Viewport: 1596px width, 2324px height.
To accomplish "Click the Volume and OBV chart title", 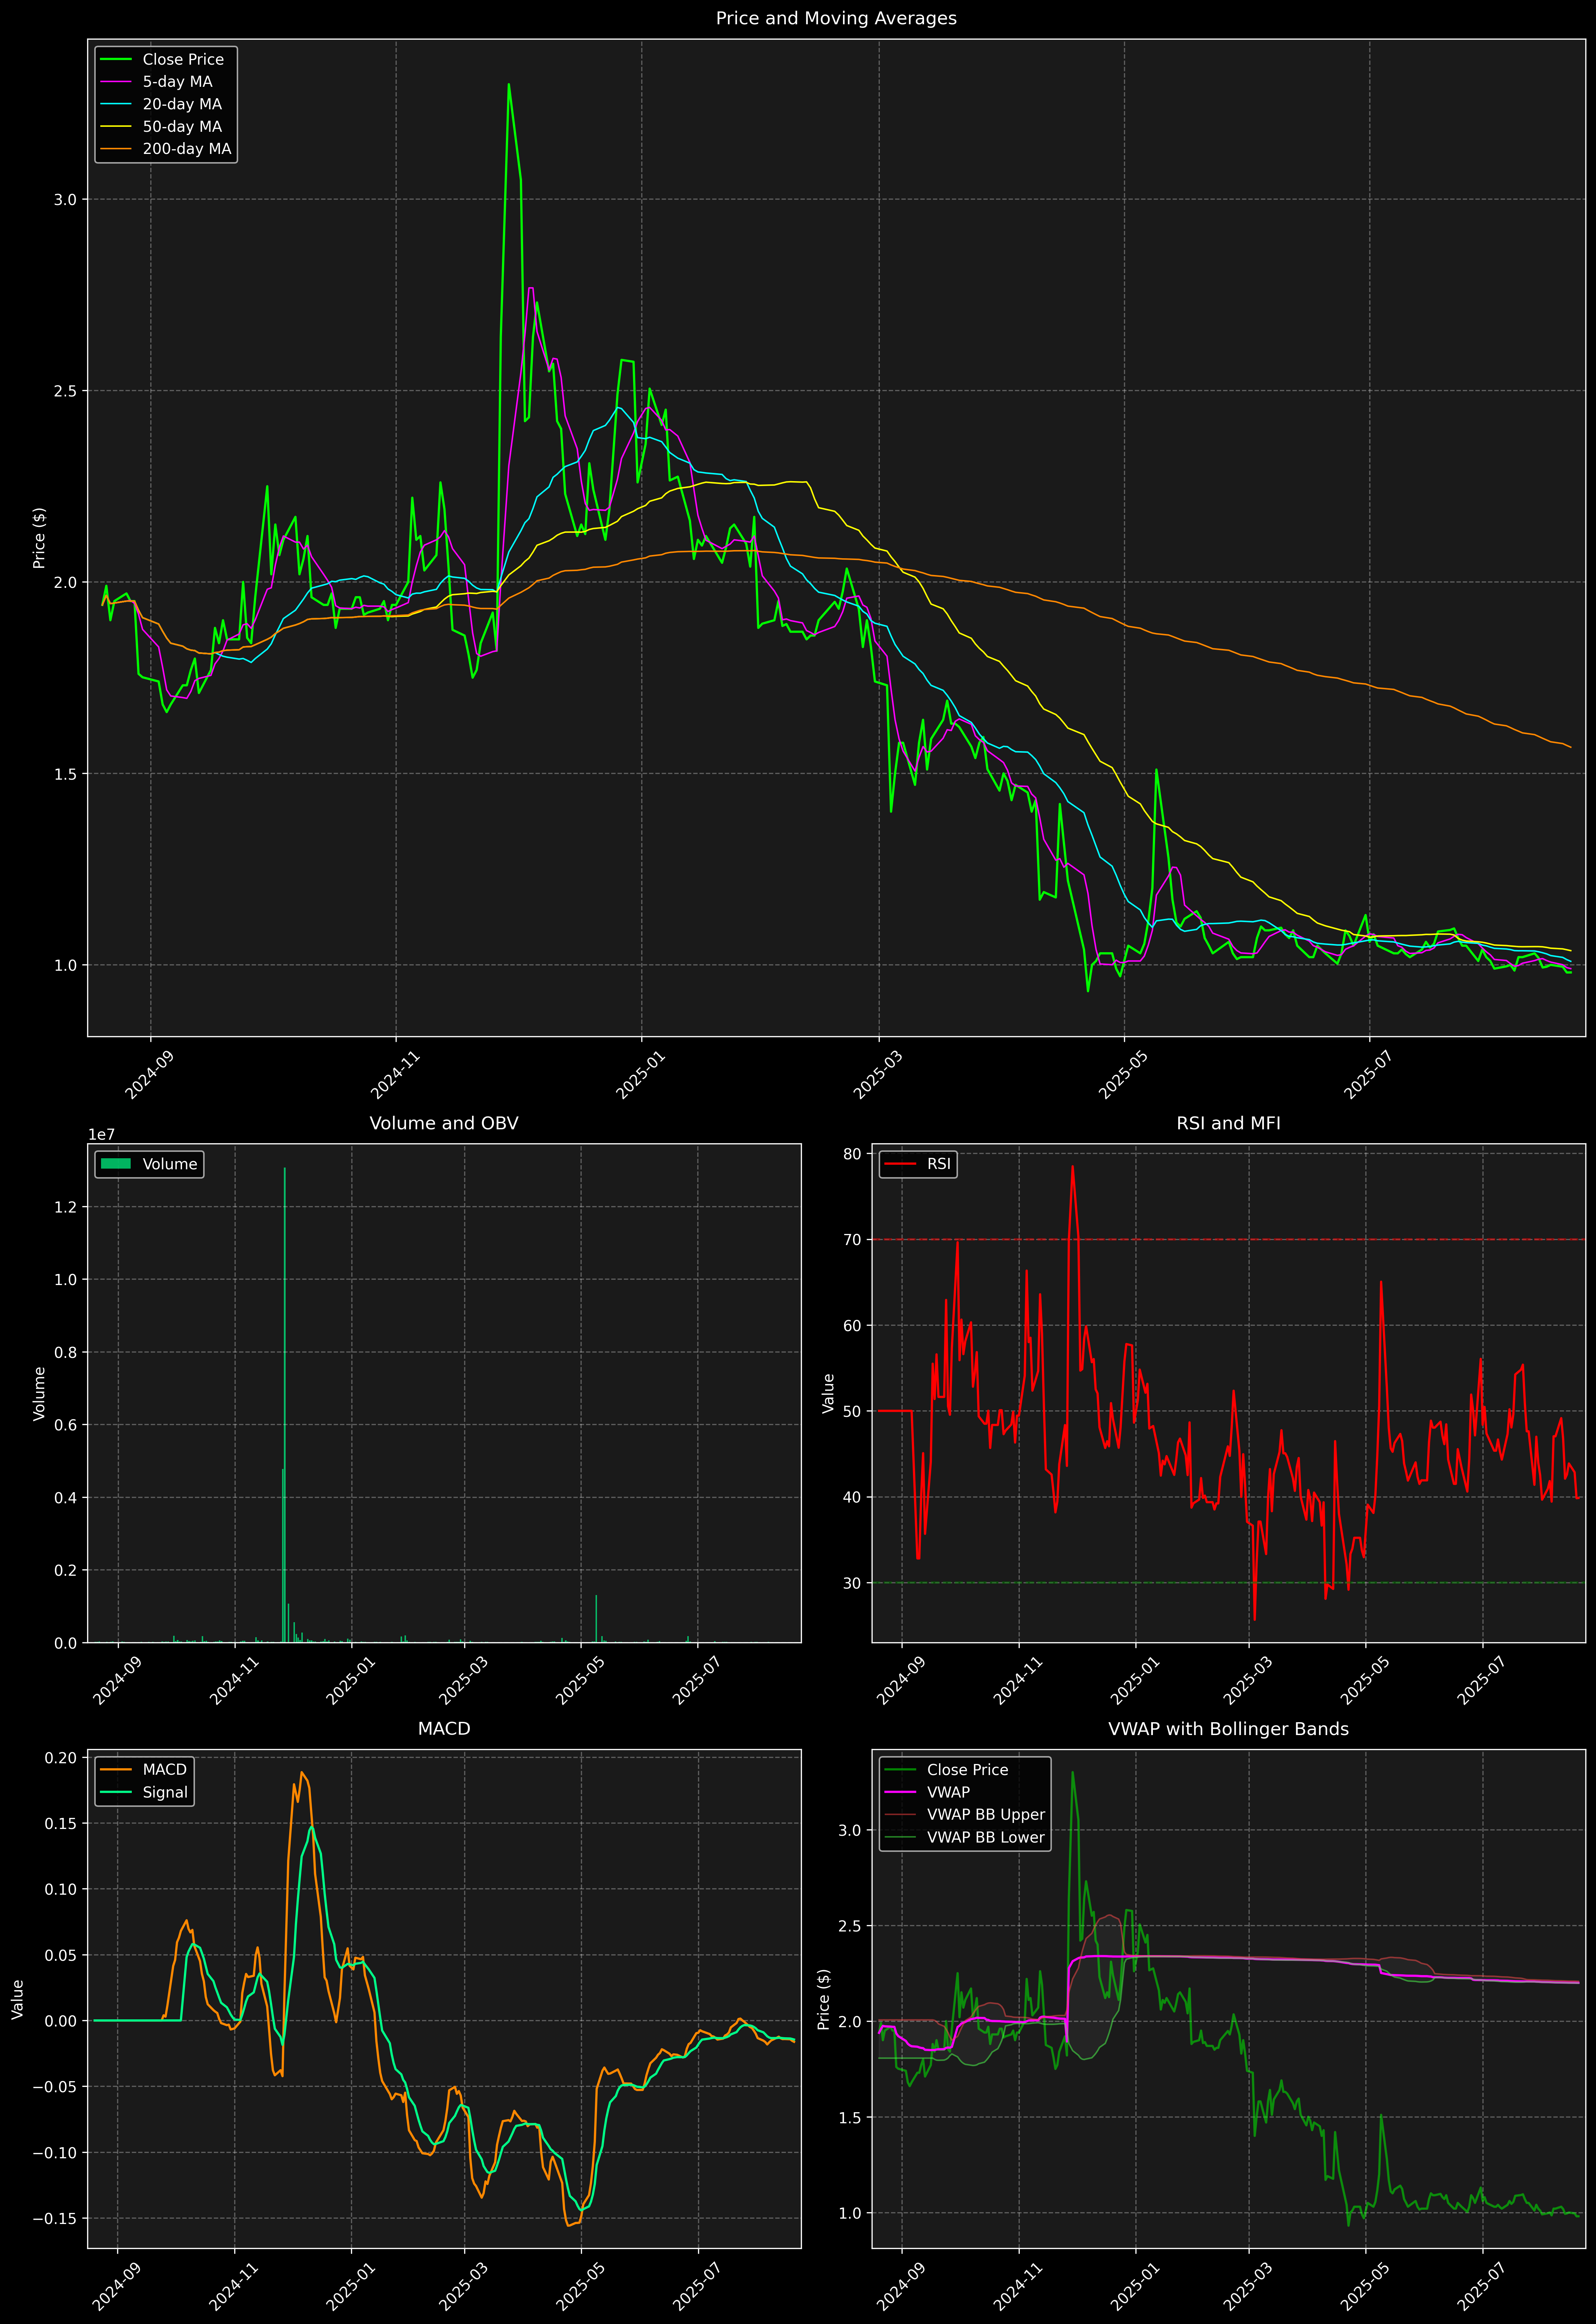I will tap(444, 1123).
